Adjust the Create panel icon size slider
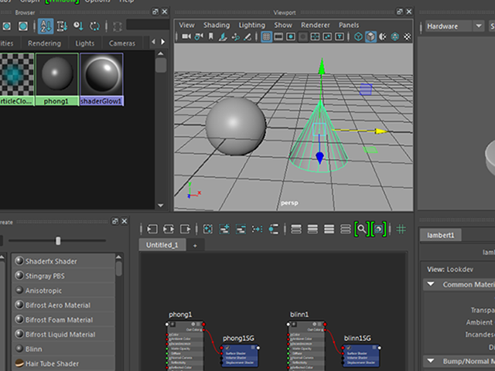 [58, 240]
